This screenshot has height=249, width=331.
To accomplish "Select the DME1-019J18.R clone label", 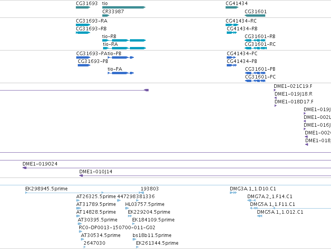I will click(293, 94).
